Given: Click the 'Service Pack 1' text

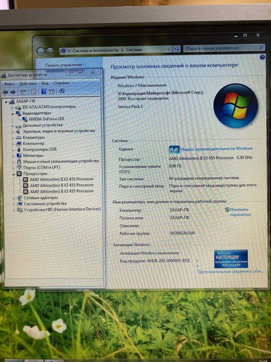Looking at the screenshot, I should (x=130, y=107).
